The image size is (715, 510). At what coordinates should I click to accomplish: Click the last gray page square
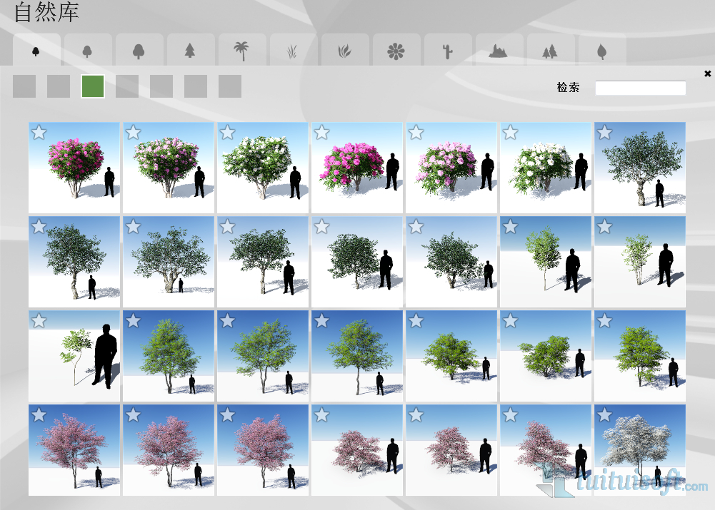[230, 86]
